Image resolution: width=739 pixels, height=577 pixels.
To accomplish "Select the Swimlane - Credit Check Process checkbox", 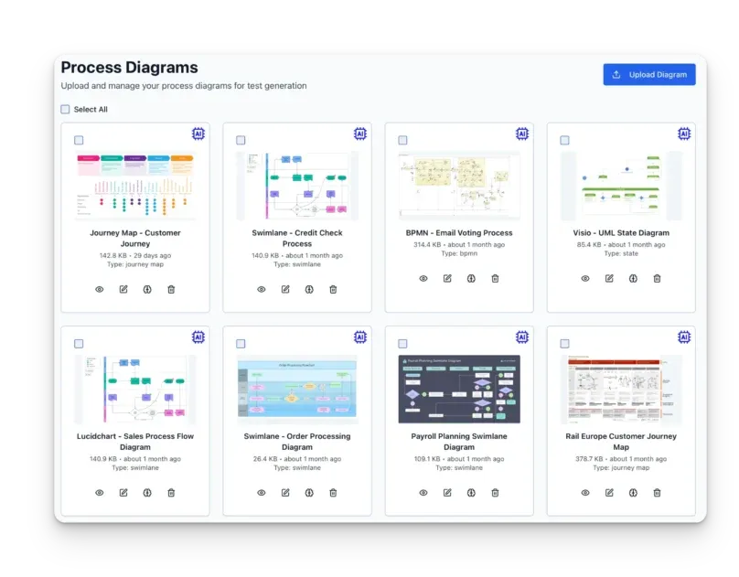I will point(241,141).
